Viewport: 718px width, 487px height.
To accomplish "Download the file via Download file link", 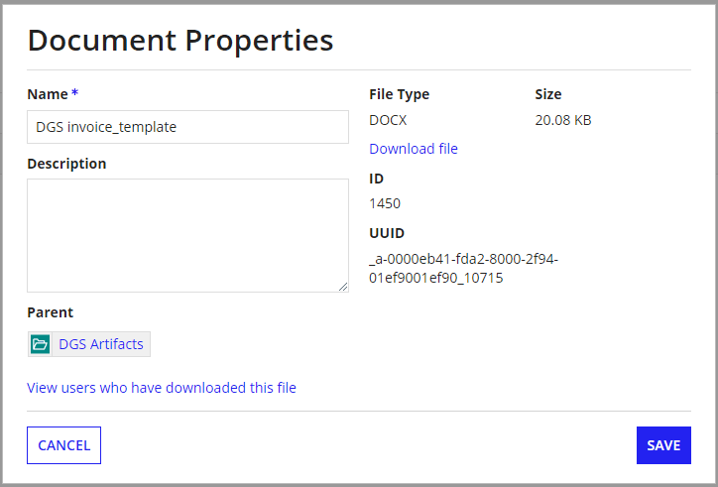I will click(x=414, y=149).
